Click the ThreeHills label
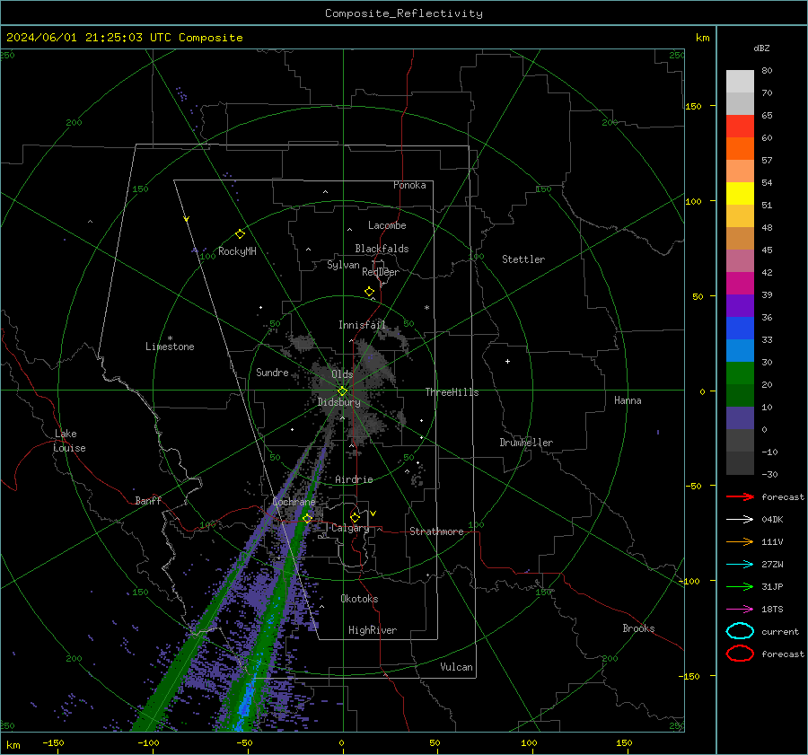Image resolution: width=808 pixels, height=755 pixels. coord(452,392)
